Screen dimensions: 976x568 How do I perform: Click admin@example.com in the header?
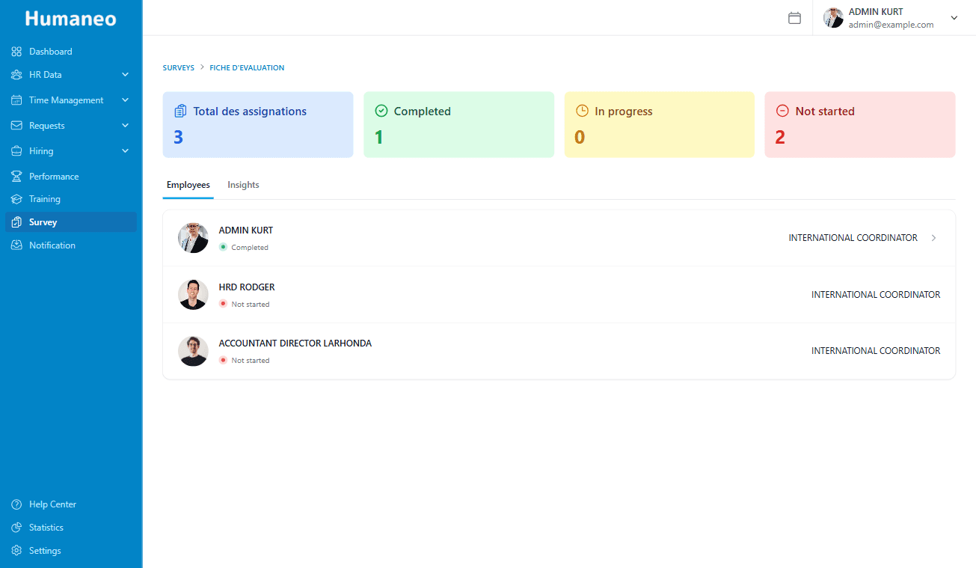coord(891,25)
